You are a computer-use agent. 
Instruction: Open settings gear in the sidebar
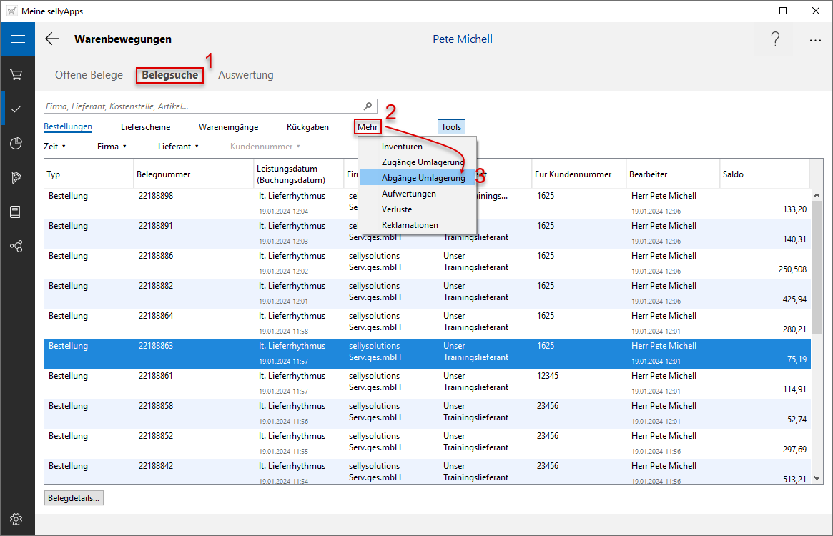[16, 519]
